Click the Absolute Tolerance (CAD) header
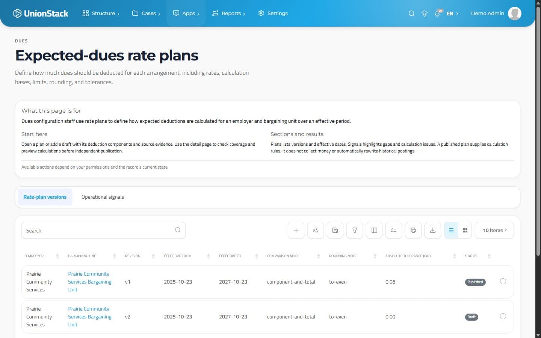The width and height of the screenshot is (541, 338). [x=408, y=256]
